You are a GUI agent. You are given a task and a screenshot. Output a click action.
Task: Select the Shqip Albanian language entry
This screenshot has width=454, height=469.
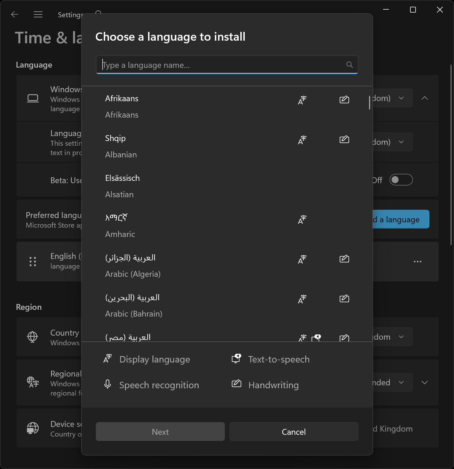click(227, 146)
